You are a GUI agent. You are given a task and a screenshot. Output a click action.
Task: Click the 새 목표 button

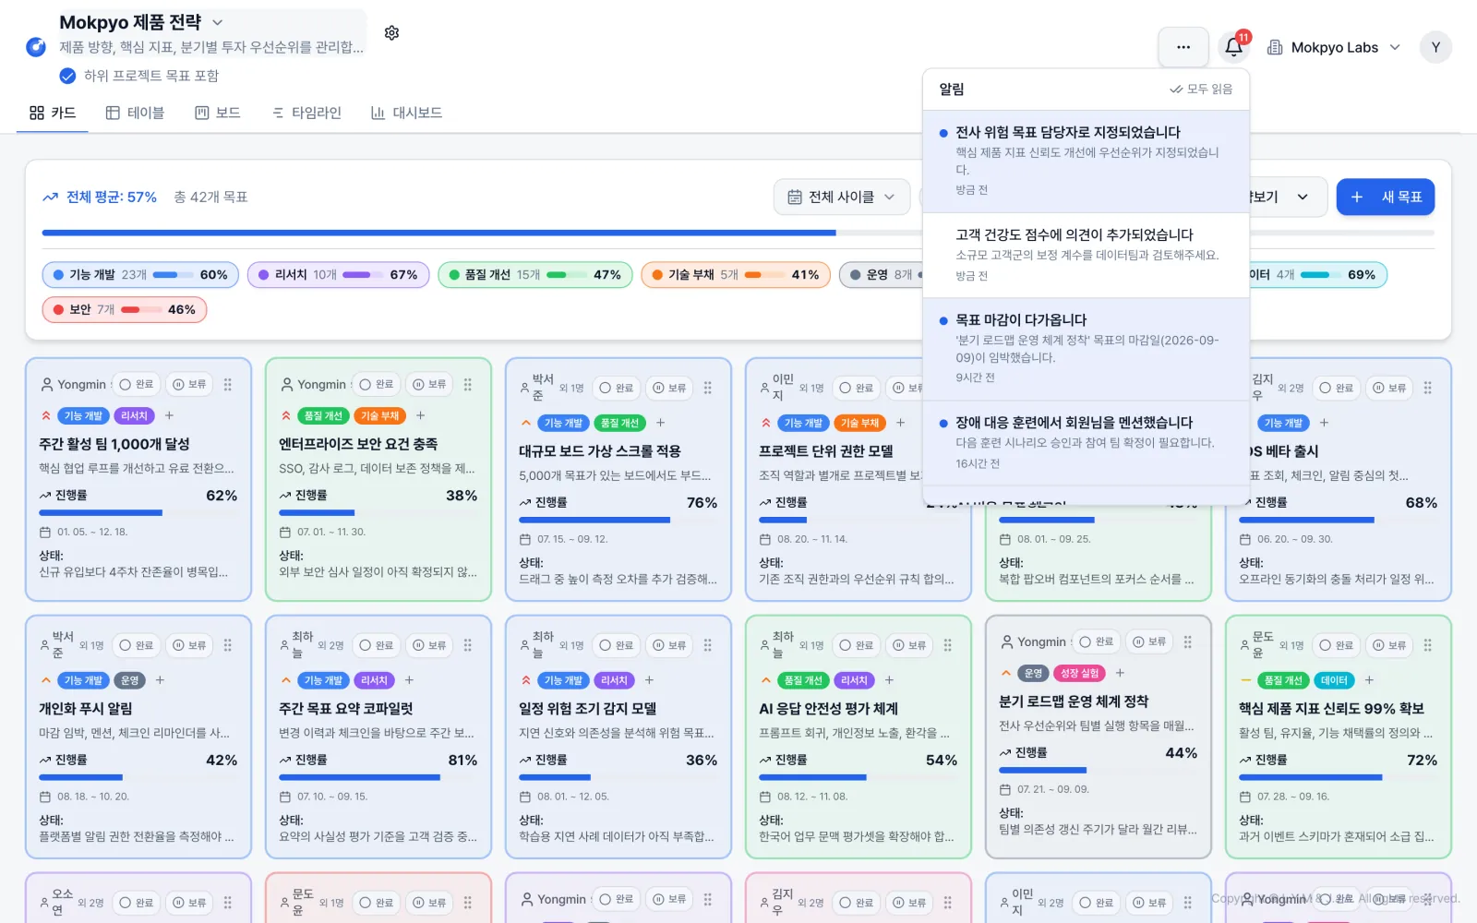click(1386, 197)
